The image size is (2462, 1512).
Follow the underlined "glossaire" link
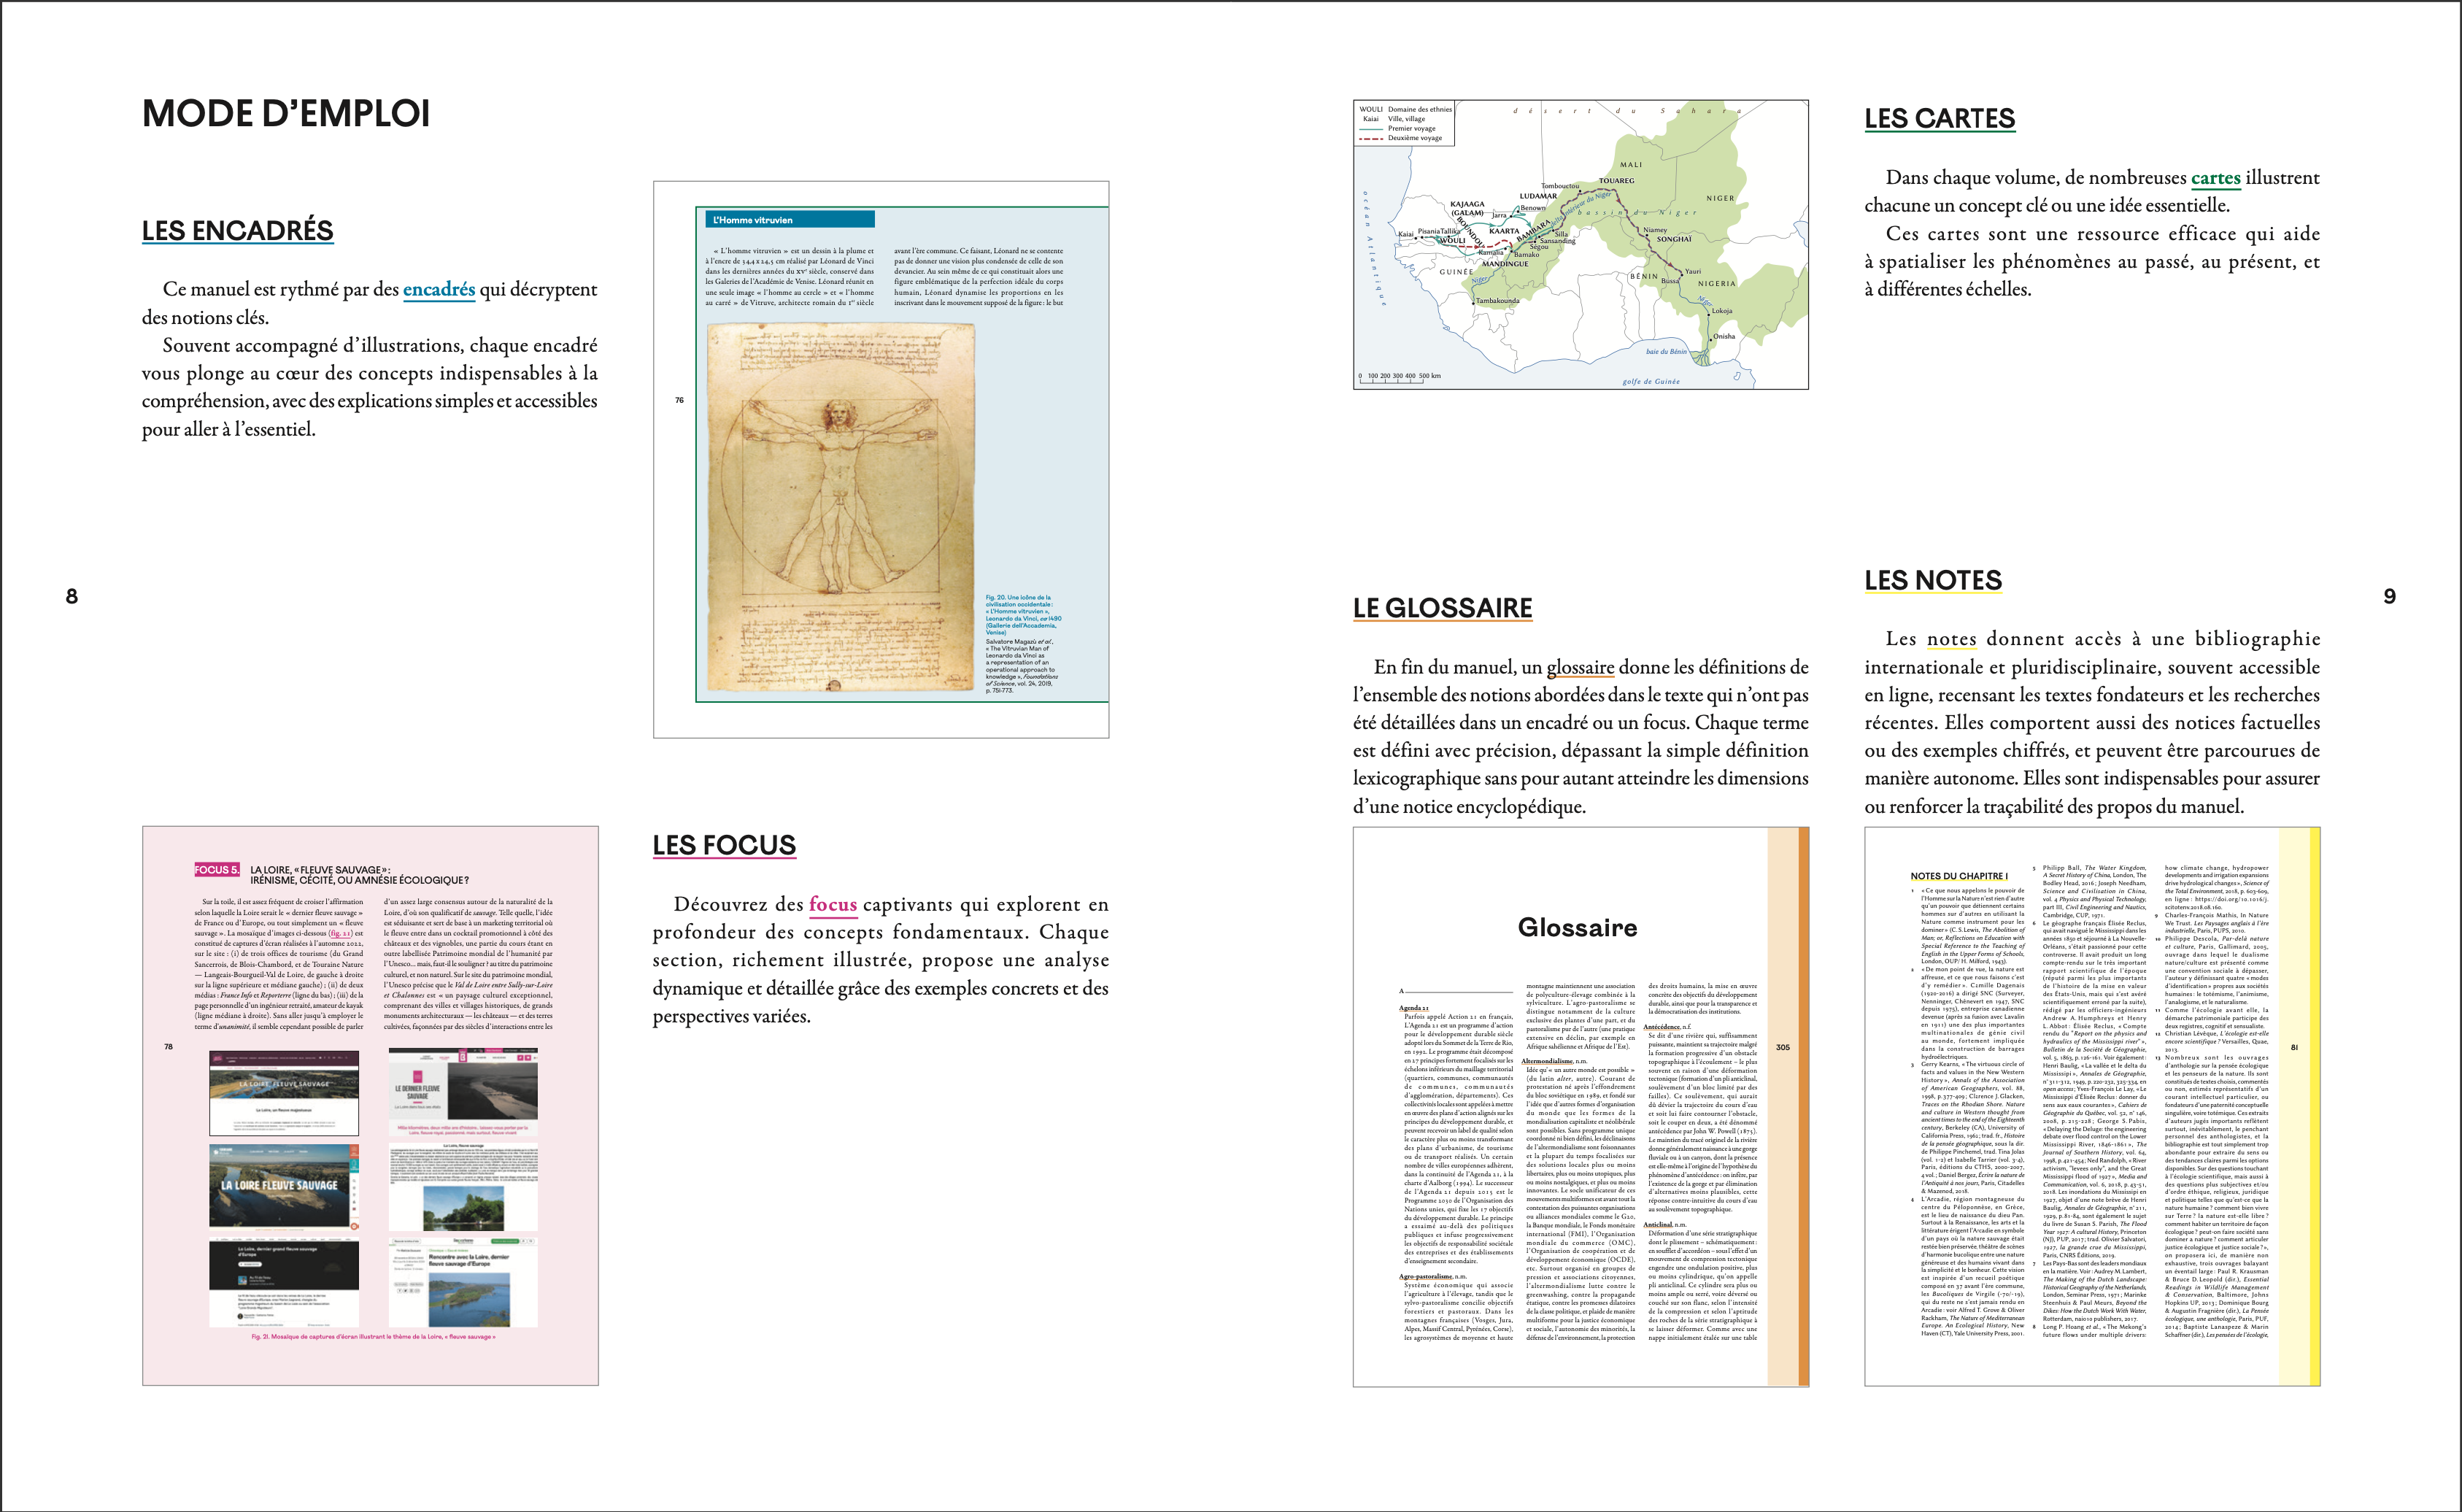(x=1580, y=668)
